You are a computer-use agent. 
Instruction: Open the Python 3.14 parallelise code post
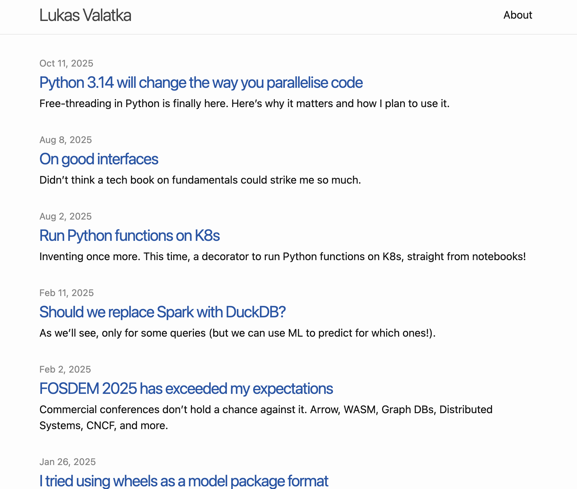tap(201, 82)
